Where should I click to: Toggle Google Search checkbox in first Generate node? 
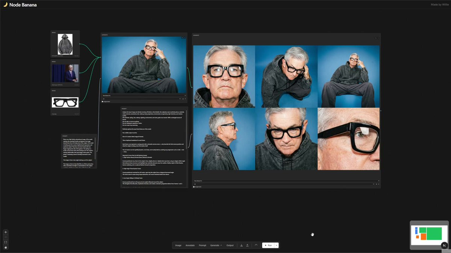pos(103,102)
